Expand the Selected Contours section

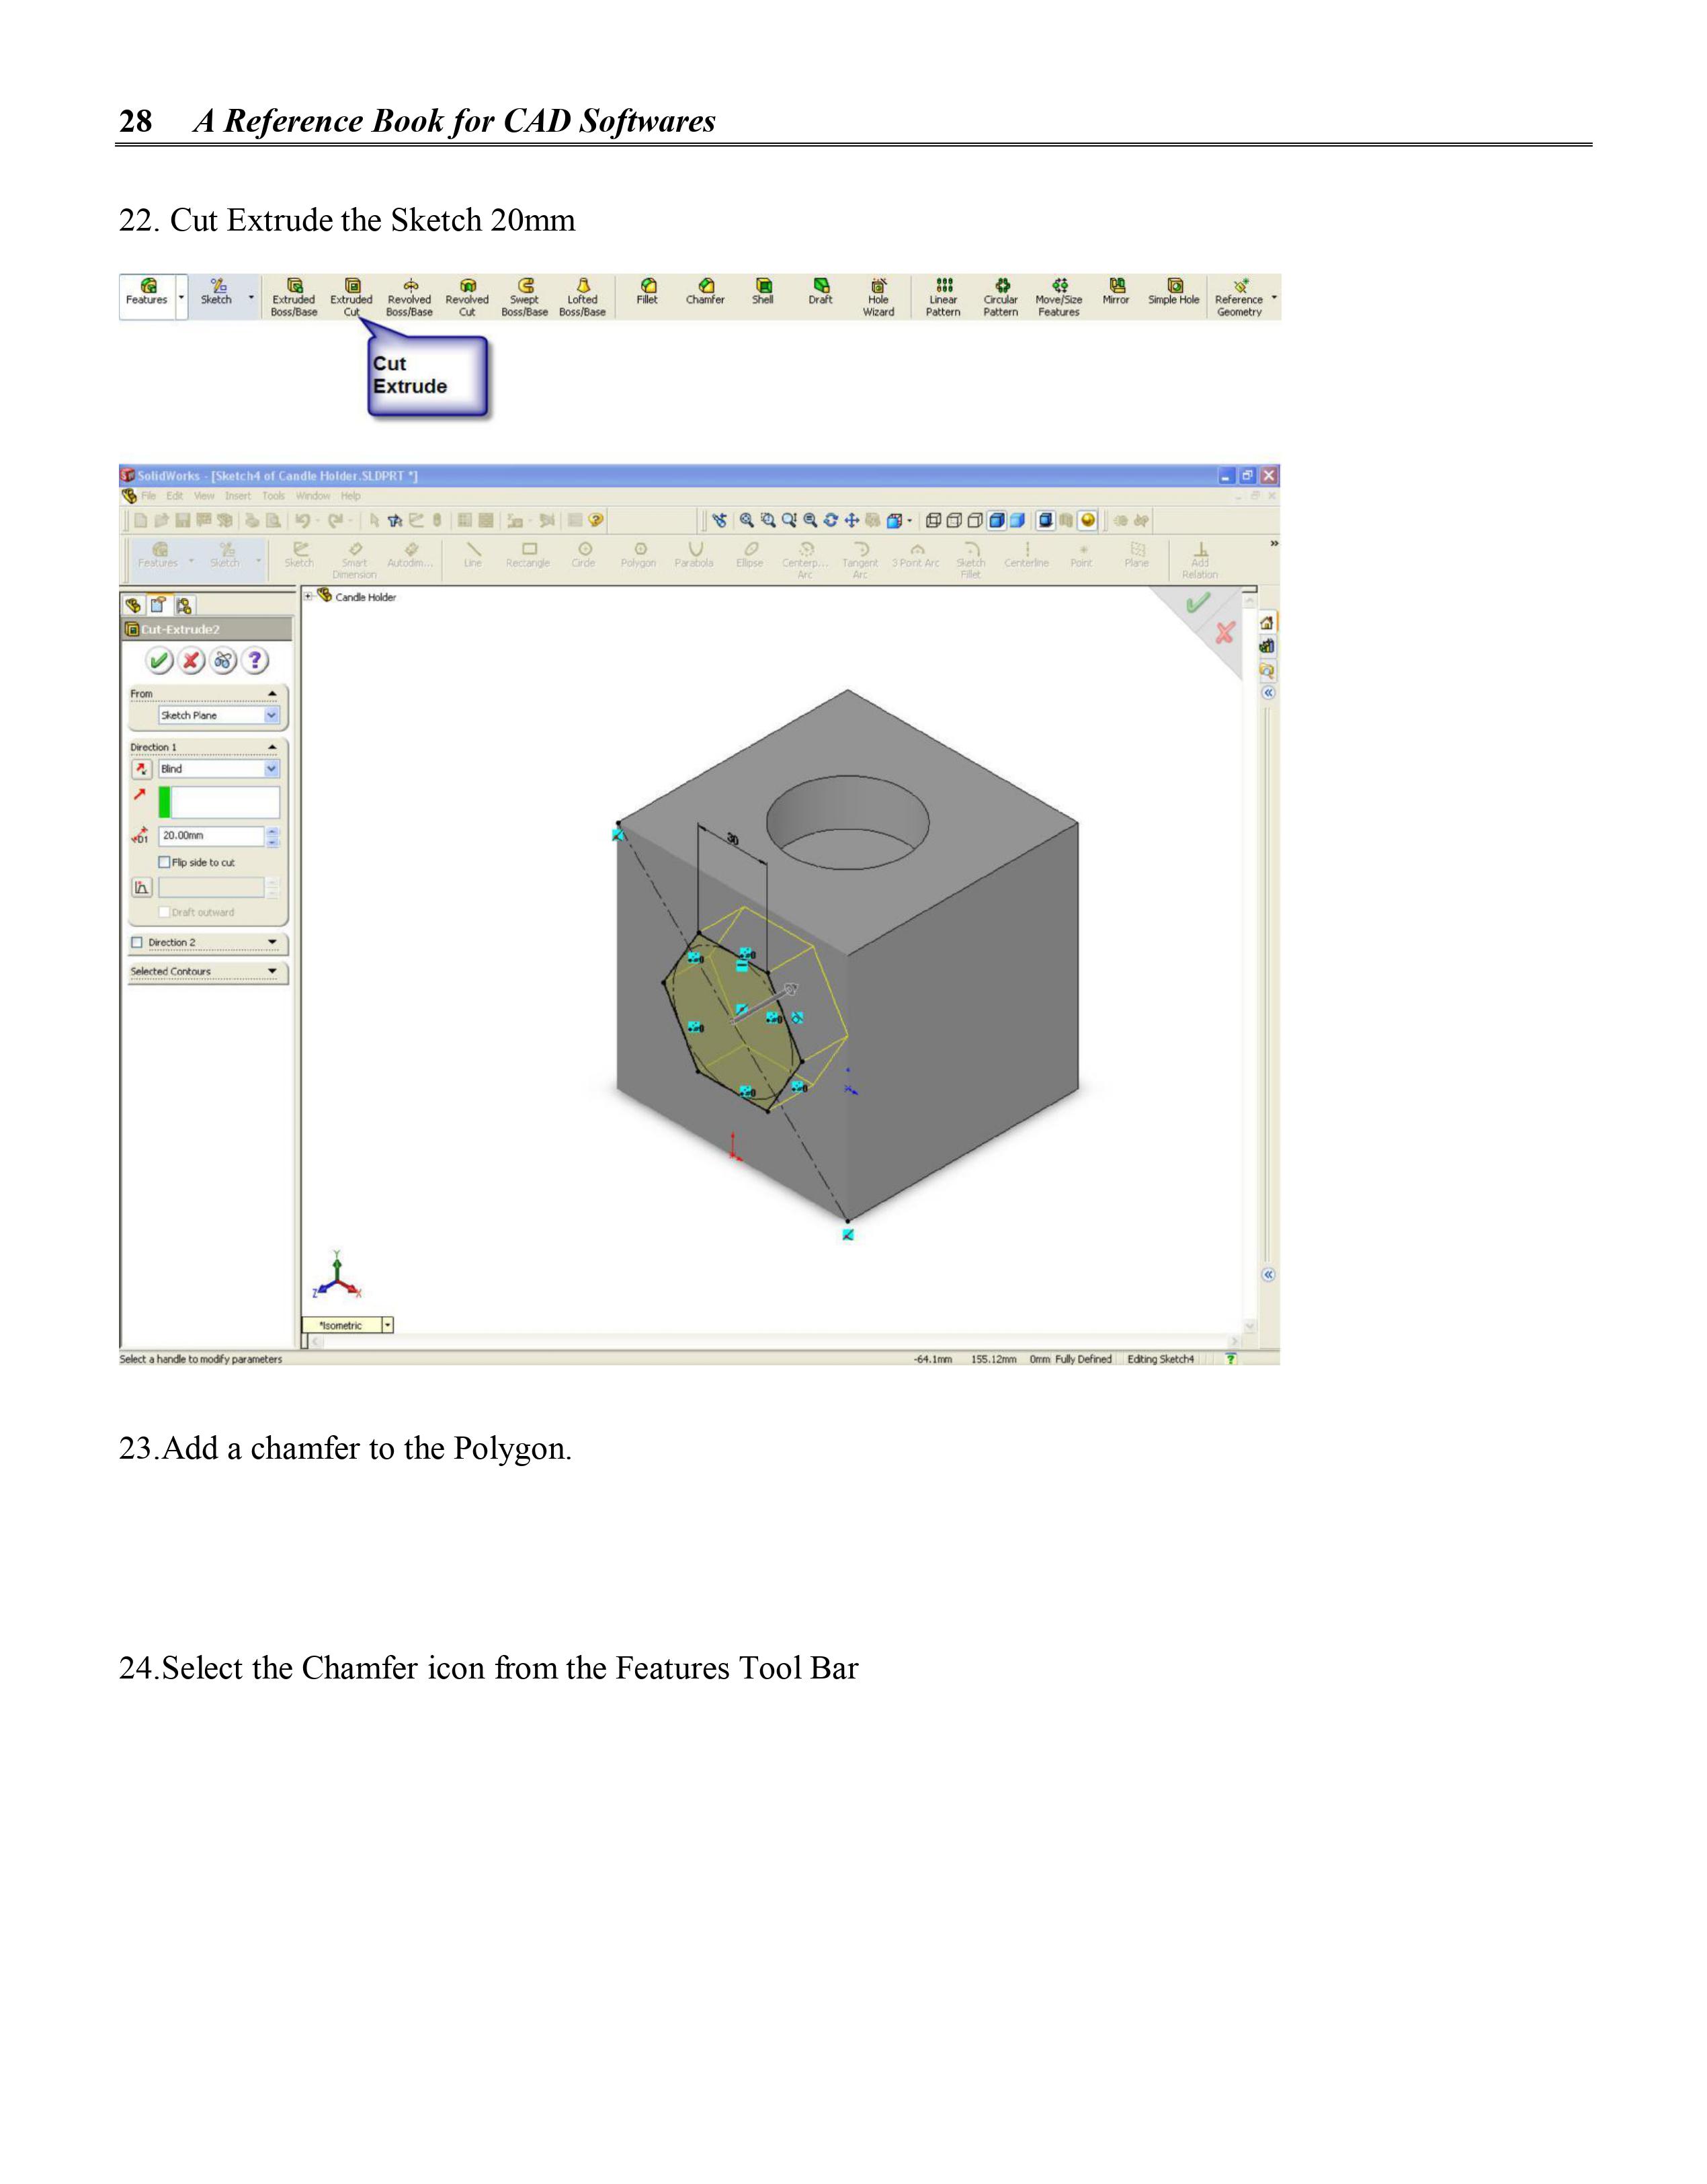272,971
